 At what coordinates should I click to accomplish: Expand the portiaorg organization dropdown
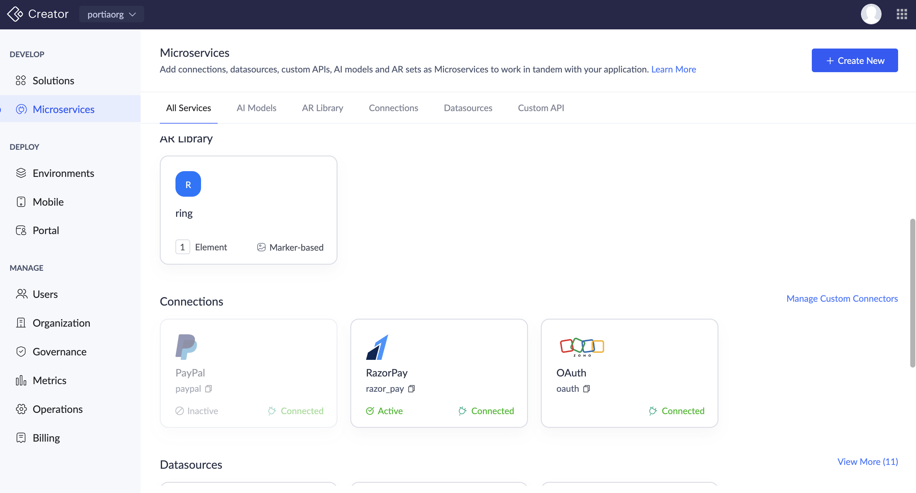pyautogui.click(x=111, y=14)
